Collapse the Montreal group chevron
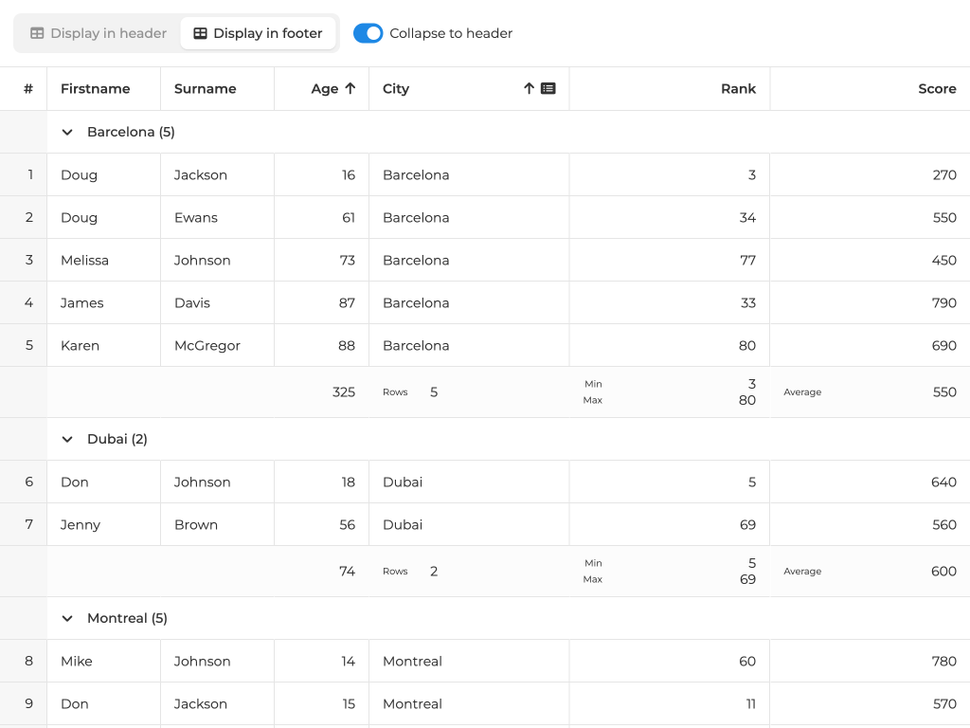This screenshot has width=970, height=728. click(x=67, y=618)
